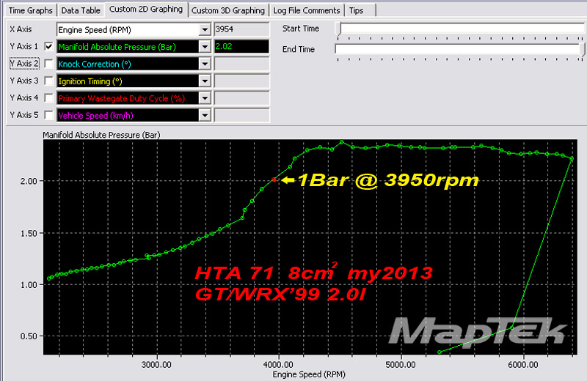Click the empty Y Axis 5 value field
Viewport: 587px width, 381px height.
[241, 116]
